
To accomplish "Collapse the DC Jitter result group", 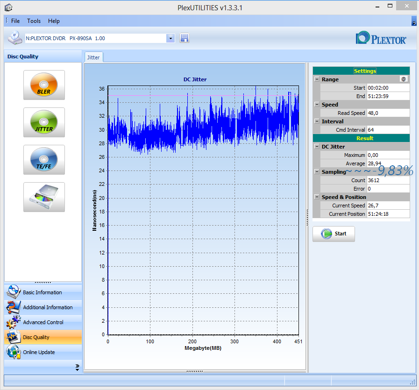I will (x=317, y=146).
